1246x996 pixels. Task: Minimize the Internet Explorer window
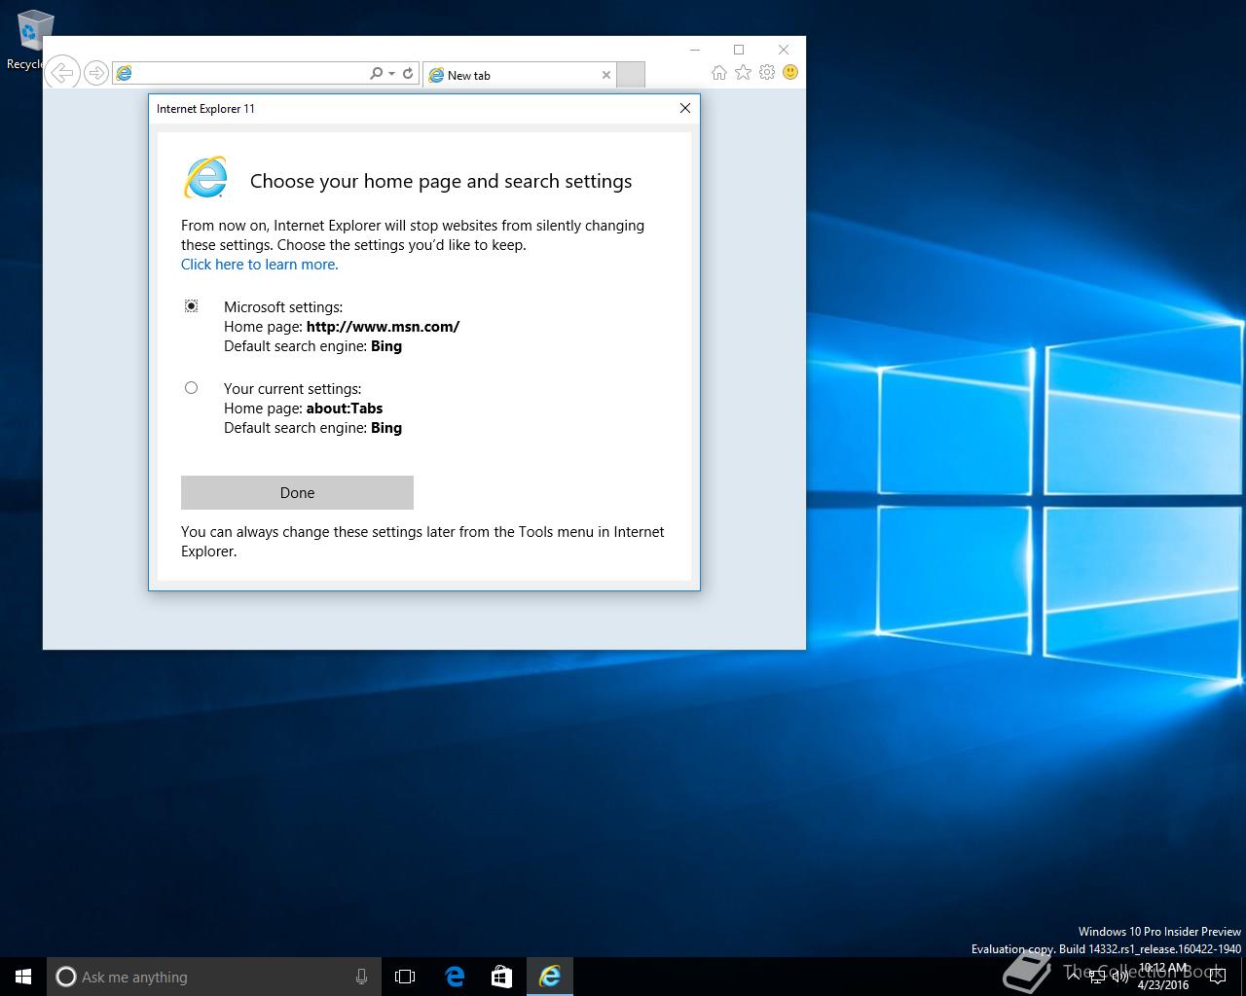point(695,50)
